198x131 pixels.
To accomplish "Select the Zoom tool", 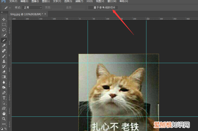I will pos(4,119).
